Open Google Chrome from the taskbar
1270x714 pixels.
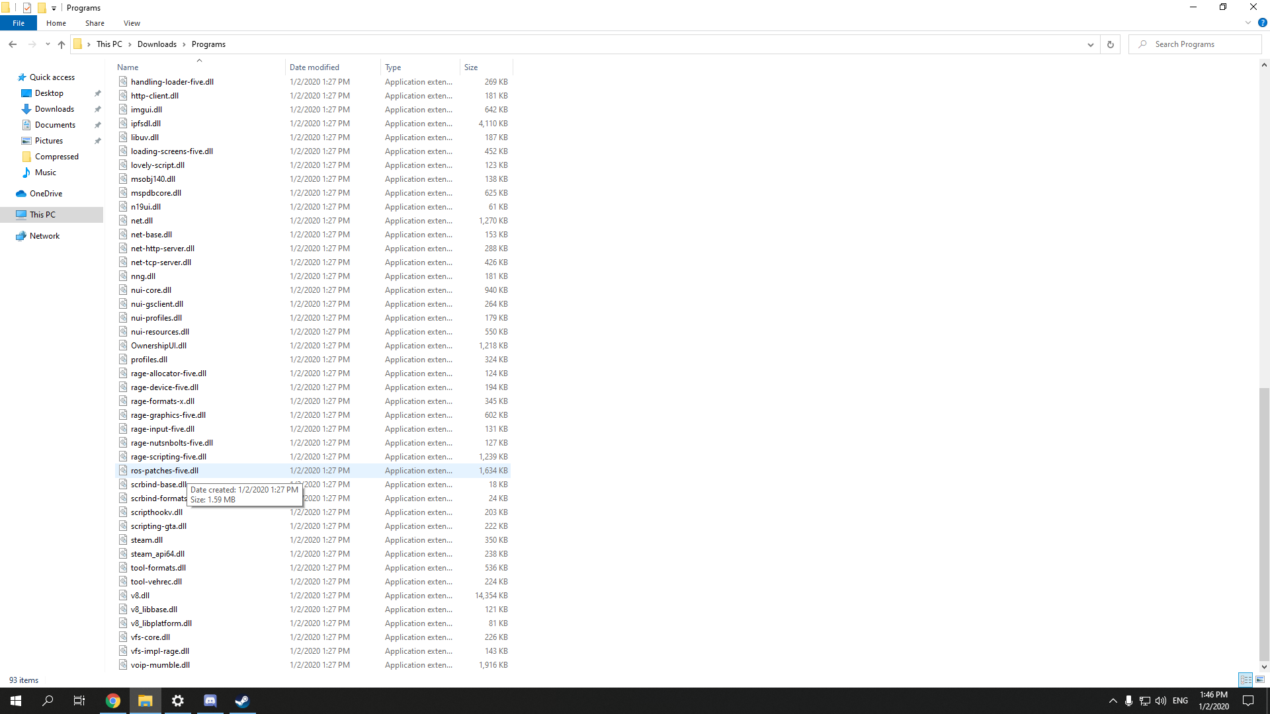pos(113,701)
